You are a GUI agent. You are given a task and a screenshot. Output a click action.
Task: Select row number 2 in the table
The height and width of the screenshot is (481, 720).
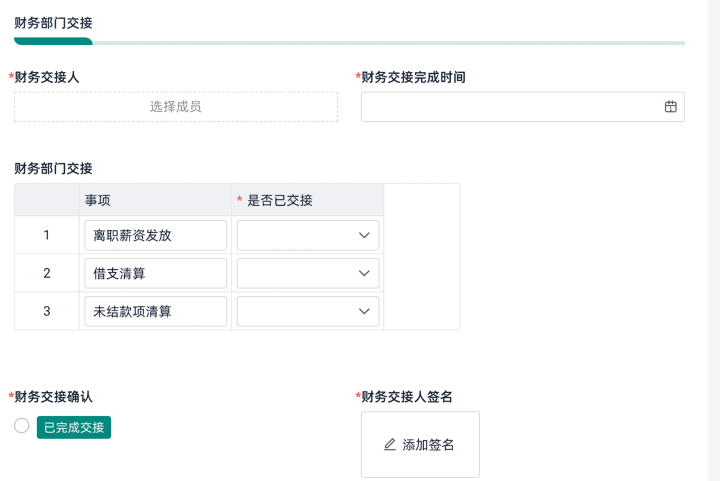point(47,273)
